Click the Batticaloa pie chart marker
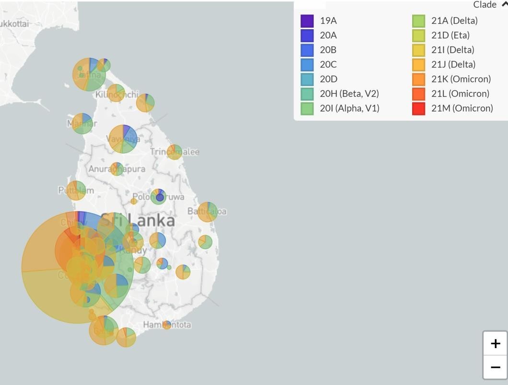The height and width of the screenshot is (385, 508). [208, 212]
